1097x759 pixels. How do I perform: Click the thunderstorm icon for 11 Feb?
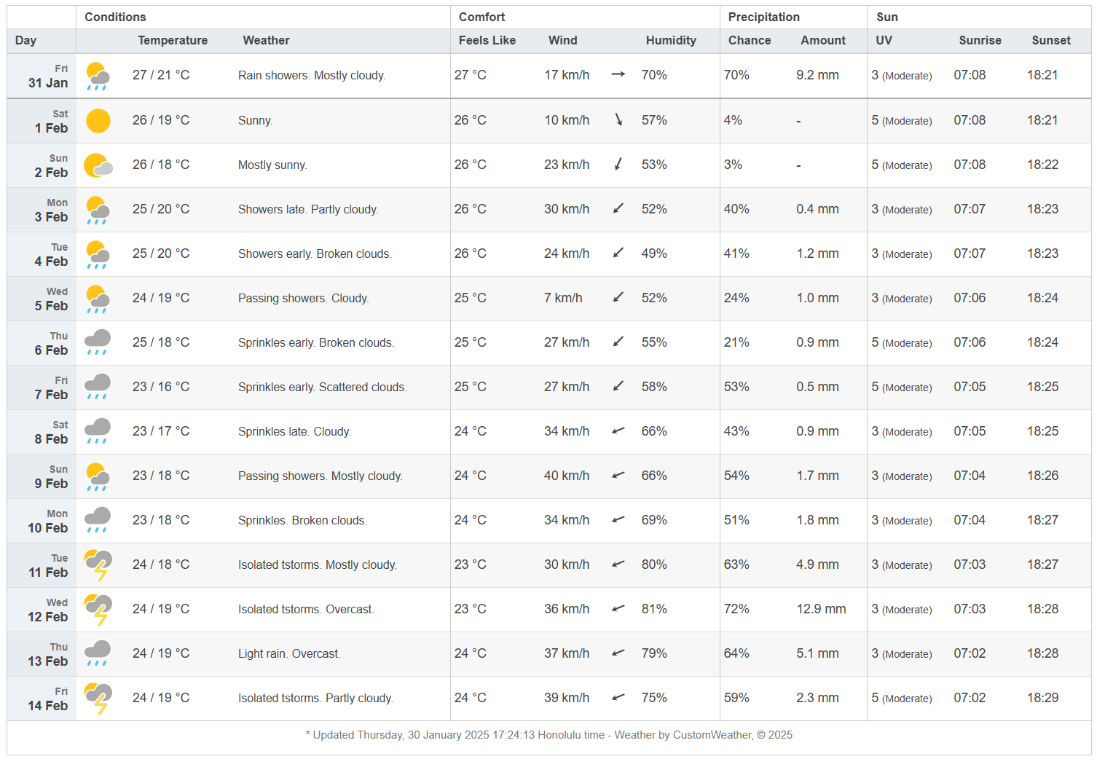(x=98, y=565)
